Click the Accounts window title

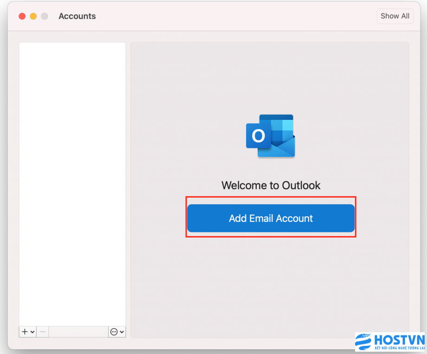pos(77,16)
